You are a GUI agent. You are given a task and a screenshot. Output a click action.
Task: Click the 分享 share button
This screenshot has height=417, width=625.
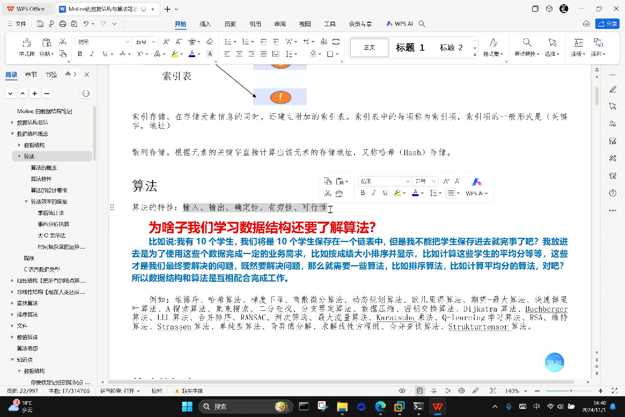607,24
